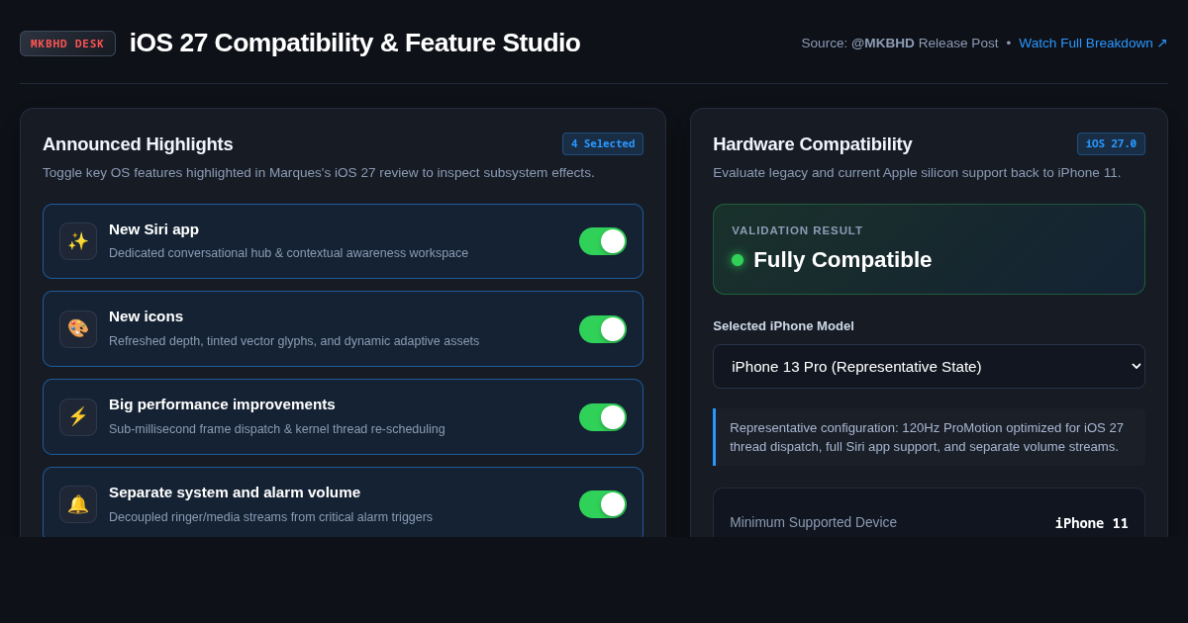Click 'Decoupled ringer/media streams' description
The image size is (1188, 623).
coord(270,517)
